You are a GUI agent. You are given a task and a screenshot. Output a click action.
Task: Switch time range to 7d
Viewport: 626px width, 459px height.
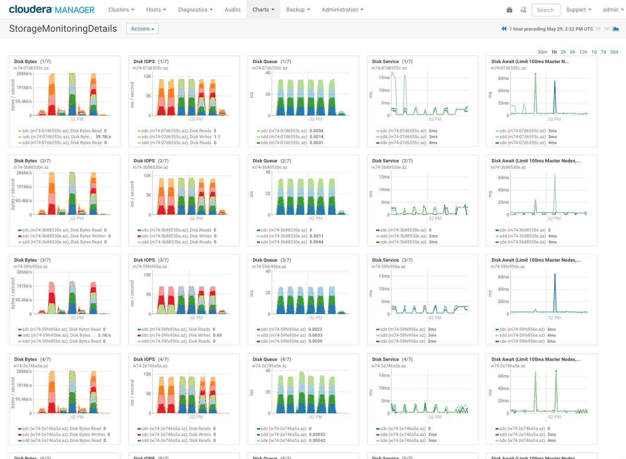coord(603,52)
